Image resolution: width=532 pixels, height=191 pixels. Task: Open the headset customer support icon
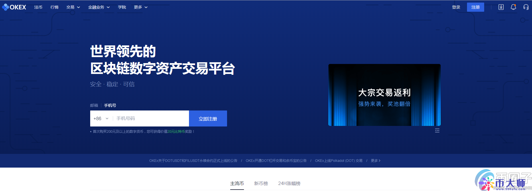526,7
